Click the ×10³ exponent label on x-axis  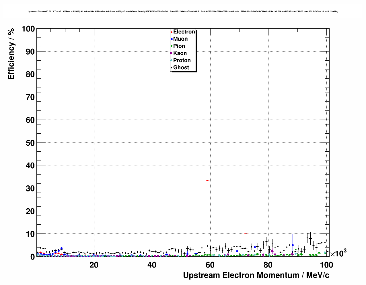click(x=338, y=253)
